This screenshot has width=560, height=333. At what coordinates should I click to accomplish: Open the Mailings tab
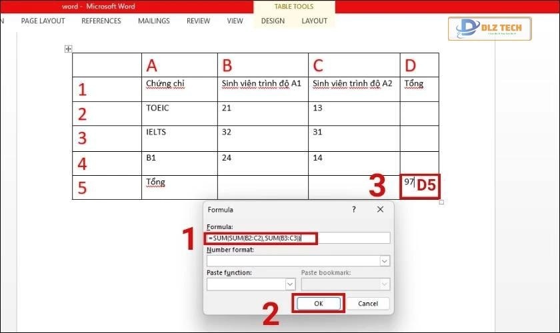[154, 21]
